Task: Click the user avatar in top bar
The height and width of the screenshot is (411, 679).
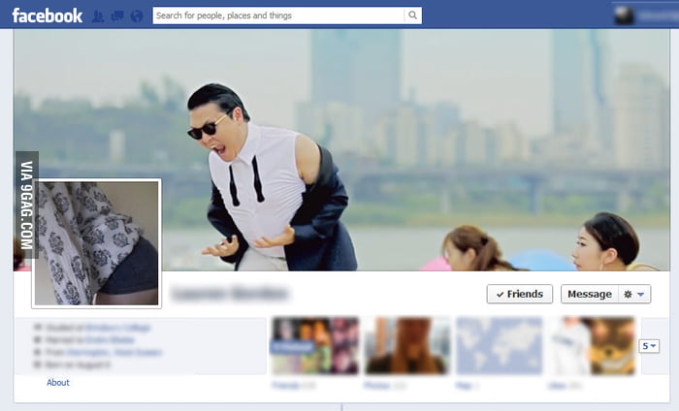Action: pyautogui.click(x=624, y=16)
